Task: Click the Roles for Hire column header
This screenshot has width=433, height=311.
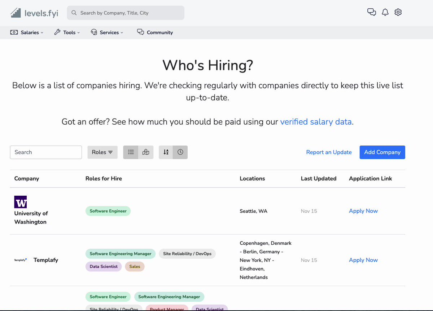Action: (104, 178)
